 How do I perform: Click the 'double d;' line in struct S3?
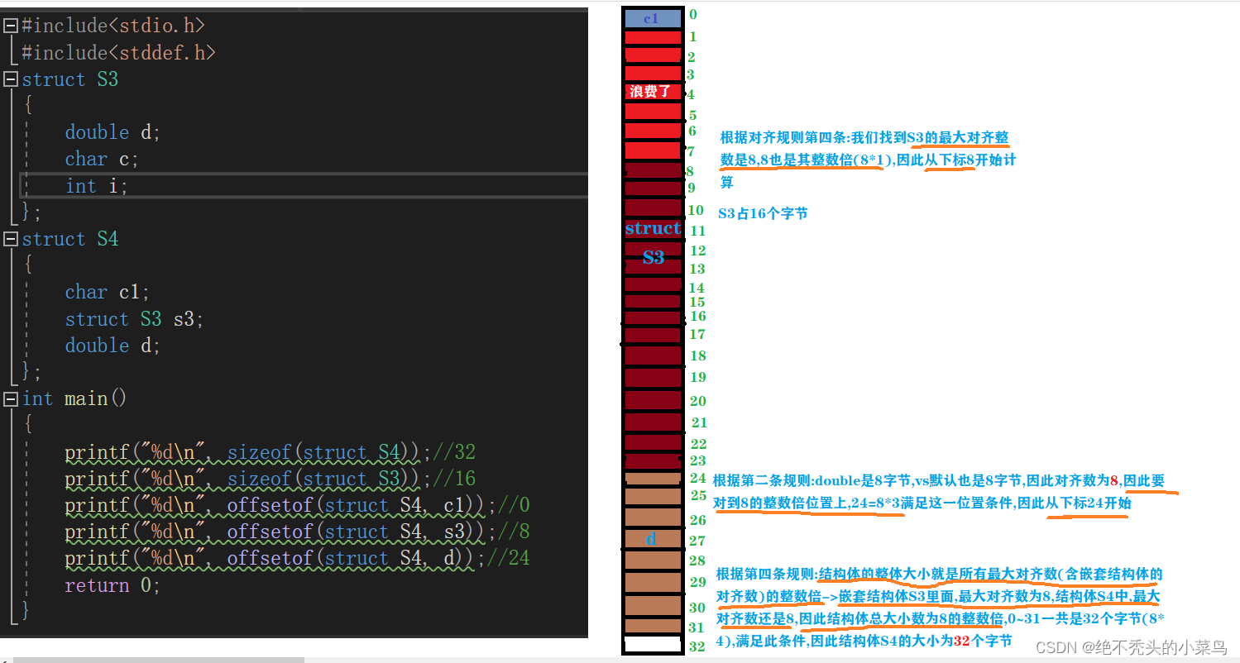click(x=113, y=132)
